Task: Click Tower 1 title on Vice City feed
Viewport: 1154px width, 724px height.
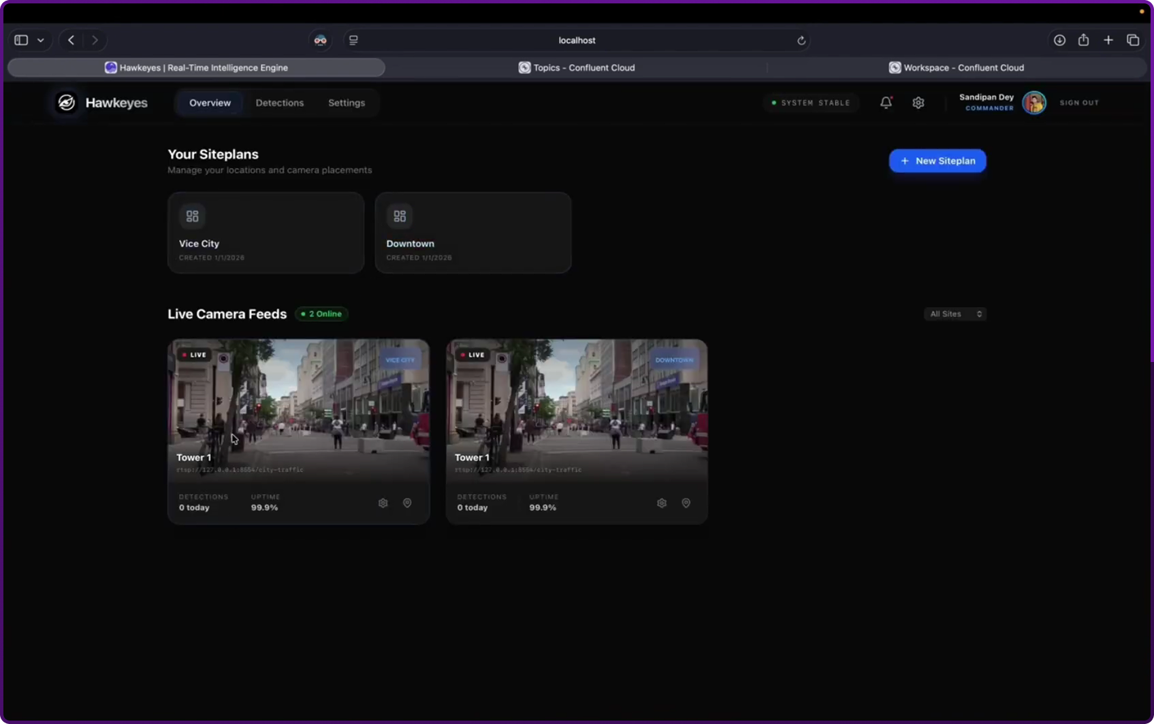Action: [194, 457]
